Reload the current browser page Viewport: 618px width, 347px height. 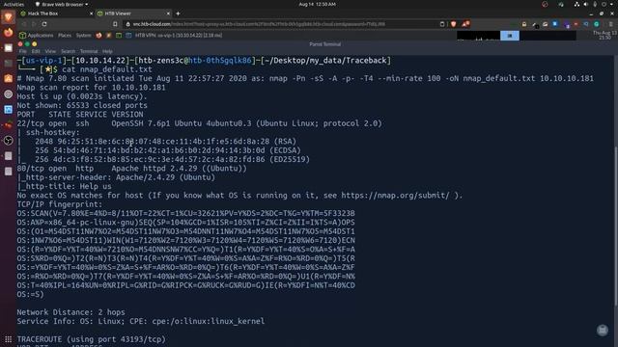(x=44, y=24)
